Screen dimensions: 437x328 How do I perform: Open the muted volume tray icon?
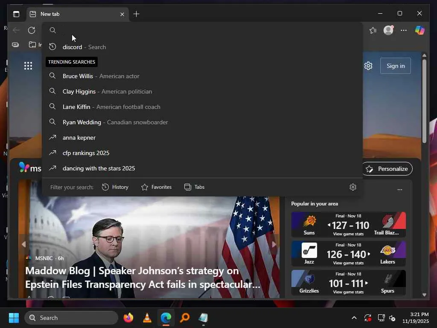(x=392, y=318)
